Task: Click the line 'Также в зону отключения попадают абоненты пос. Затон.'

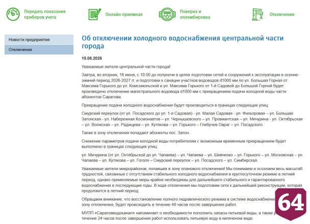Action: (x=136, y=133)
